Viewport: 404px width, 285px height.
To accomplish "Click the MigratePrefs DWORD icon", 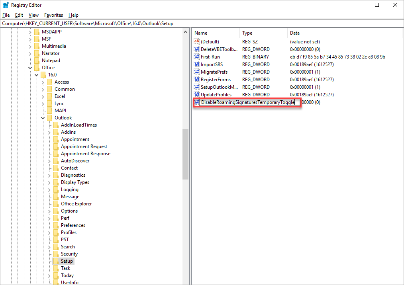I will pos(196,72).
